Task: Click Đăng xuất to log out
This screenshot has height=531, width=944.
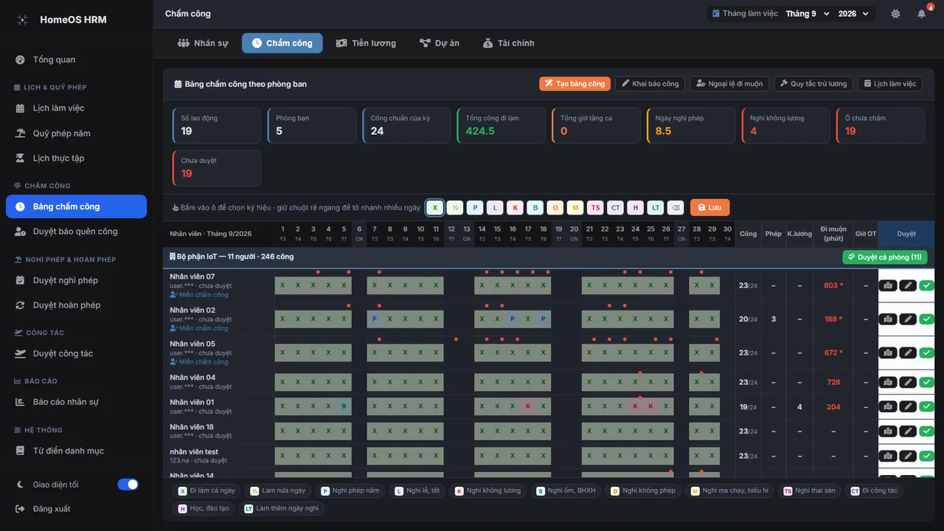Action: pos(76,509)
